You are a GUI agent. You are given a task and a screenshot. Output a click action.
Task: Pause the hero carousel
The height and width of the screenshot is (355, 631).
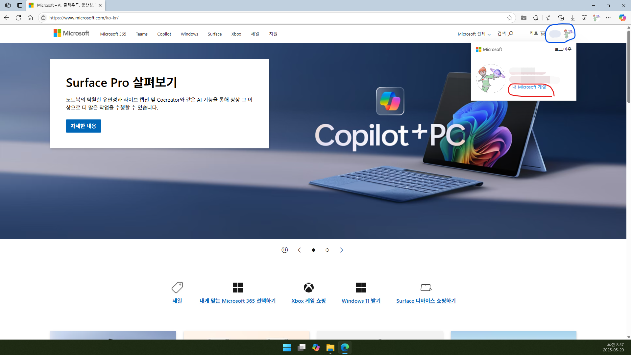click(x=285, y=250)
